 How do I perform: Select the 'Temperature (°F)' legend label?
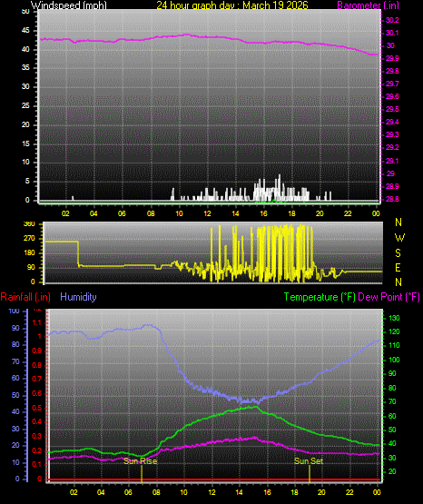pyautogui.click(x=320, y=297)
